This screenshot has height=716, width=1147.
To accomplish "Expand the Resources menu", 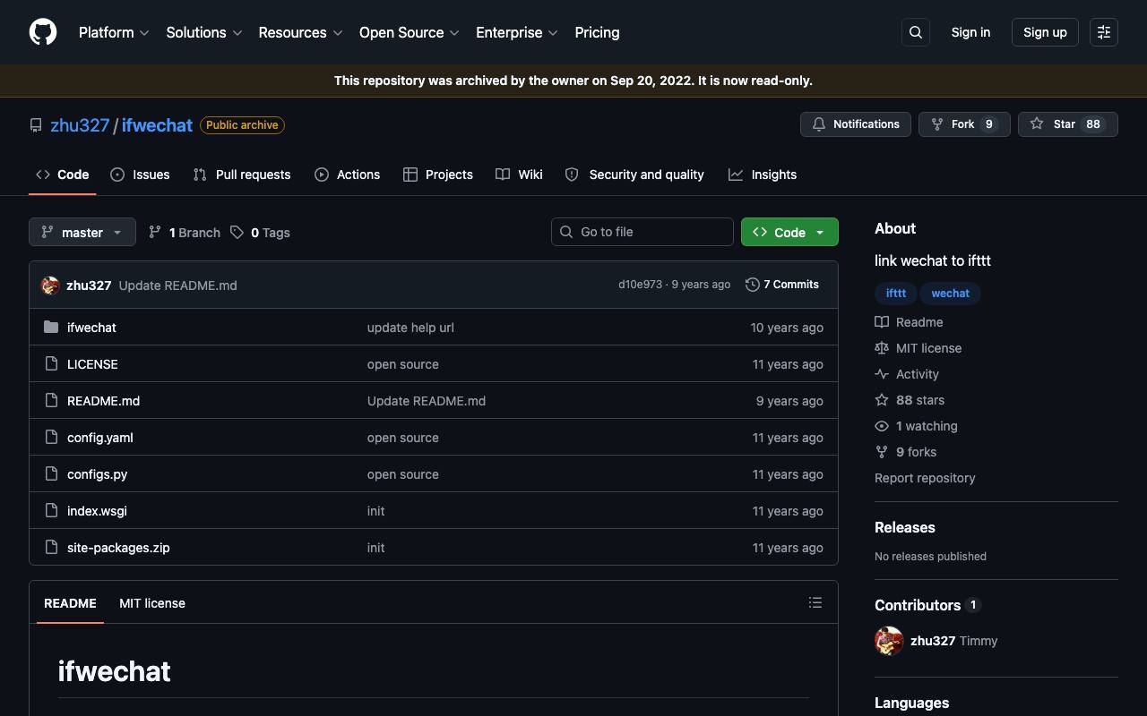I will pyautogui.click(x=300, y=32).
